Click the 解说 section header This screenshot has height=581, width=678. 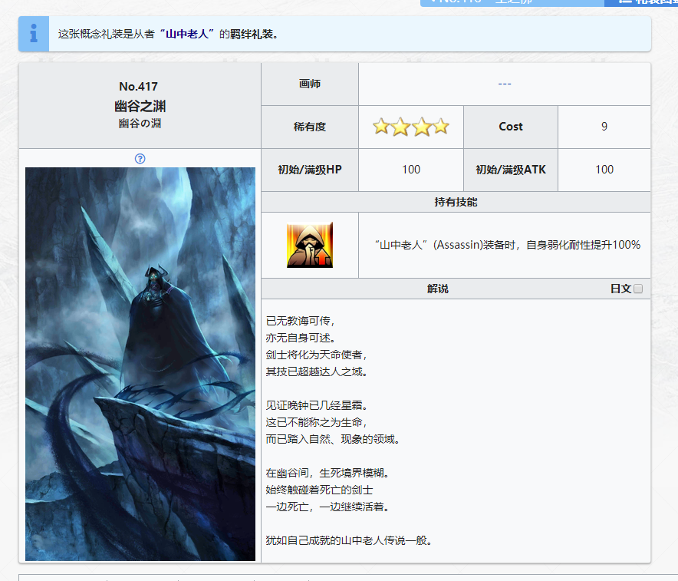point(437,289)
